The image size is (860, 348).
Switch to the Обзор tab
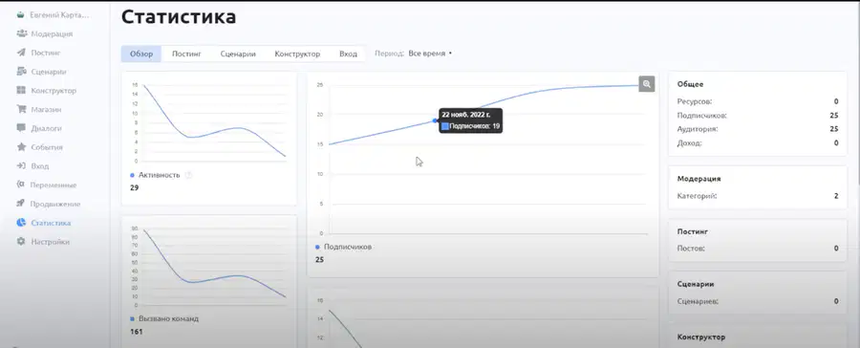[x=141, y=54]
